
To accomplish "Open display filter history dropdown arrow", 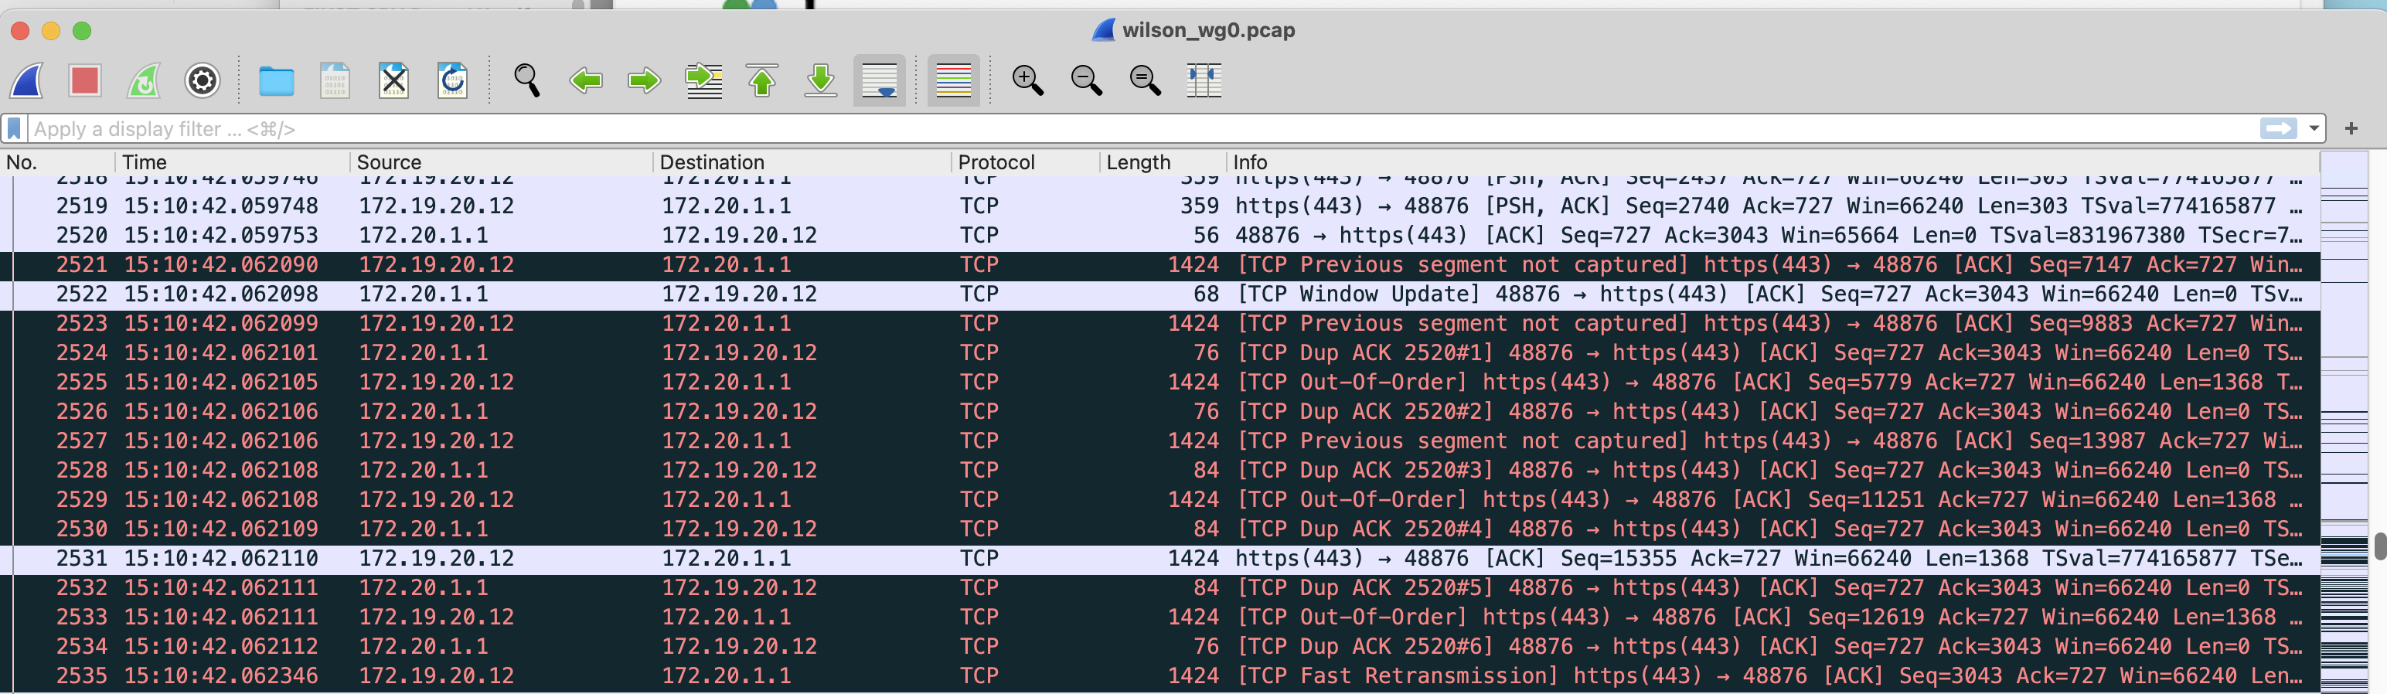I will (2314, 129).
